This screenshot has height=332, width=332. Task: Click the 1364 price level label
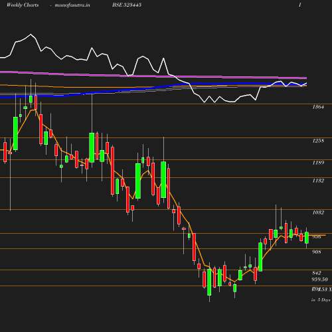[318, 107]
